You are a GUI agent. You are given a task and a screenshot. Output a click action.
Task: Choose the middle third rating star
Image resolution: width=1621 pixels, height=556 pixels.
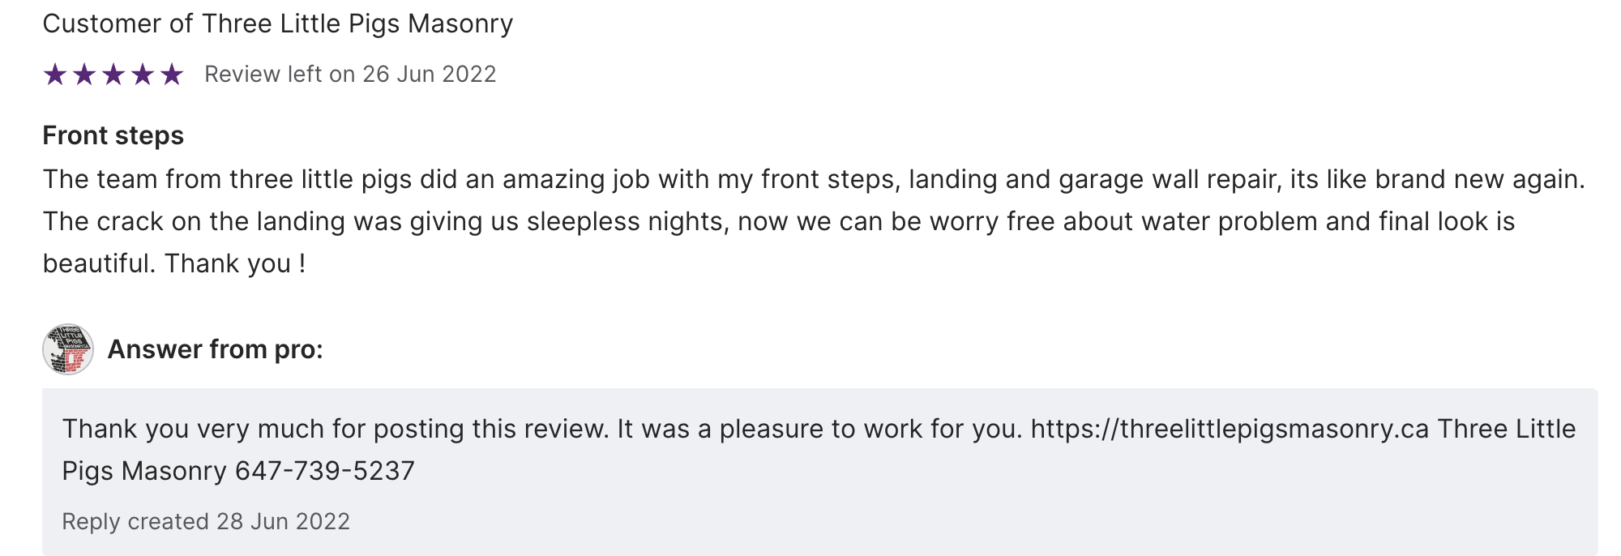(113, 75)
